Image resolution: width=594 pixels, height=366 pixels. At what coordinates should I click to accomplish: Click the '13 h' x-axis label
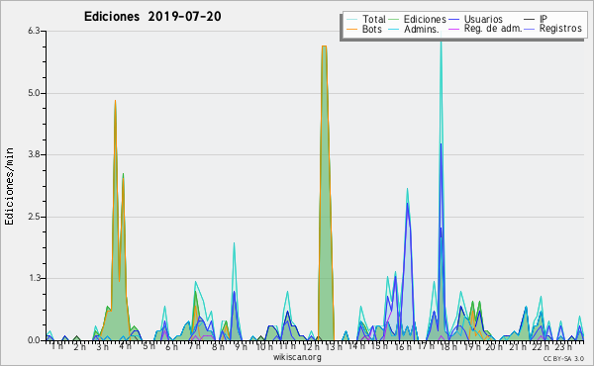coord(334,346)
